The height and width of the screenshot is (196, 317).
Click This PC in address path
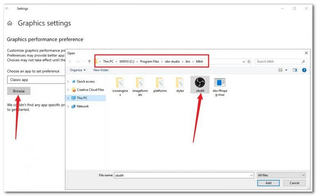pyautogui.click(x=108, y=62)
